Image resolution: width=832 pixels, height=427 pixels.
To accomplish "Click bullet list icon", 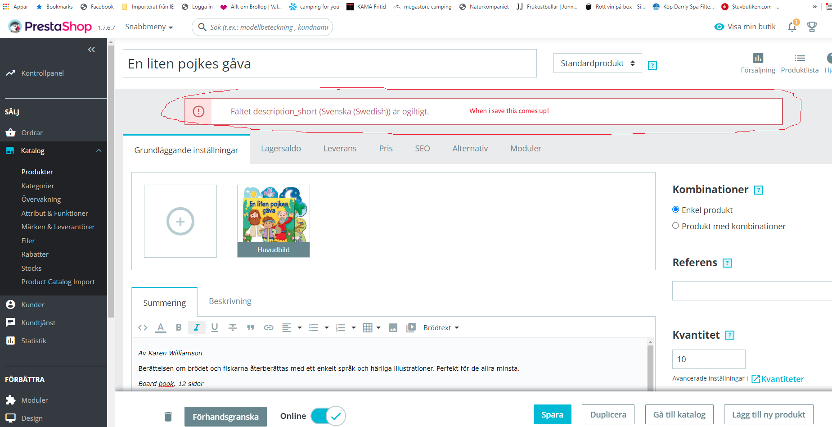I will pos(314,327).
